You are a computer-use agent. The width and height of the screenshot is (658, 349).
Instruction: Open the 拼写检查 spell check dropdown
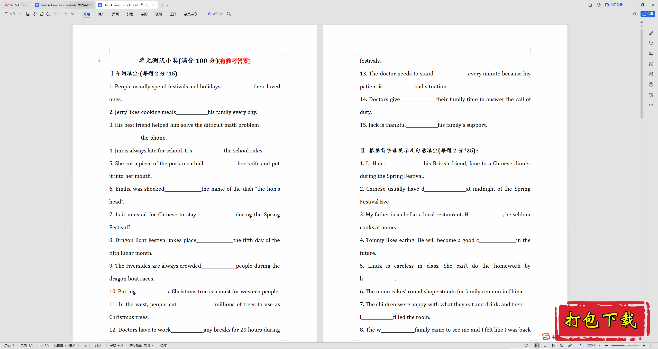tap(141, 345)
